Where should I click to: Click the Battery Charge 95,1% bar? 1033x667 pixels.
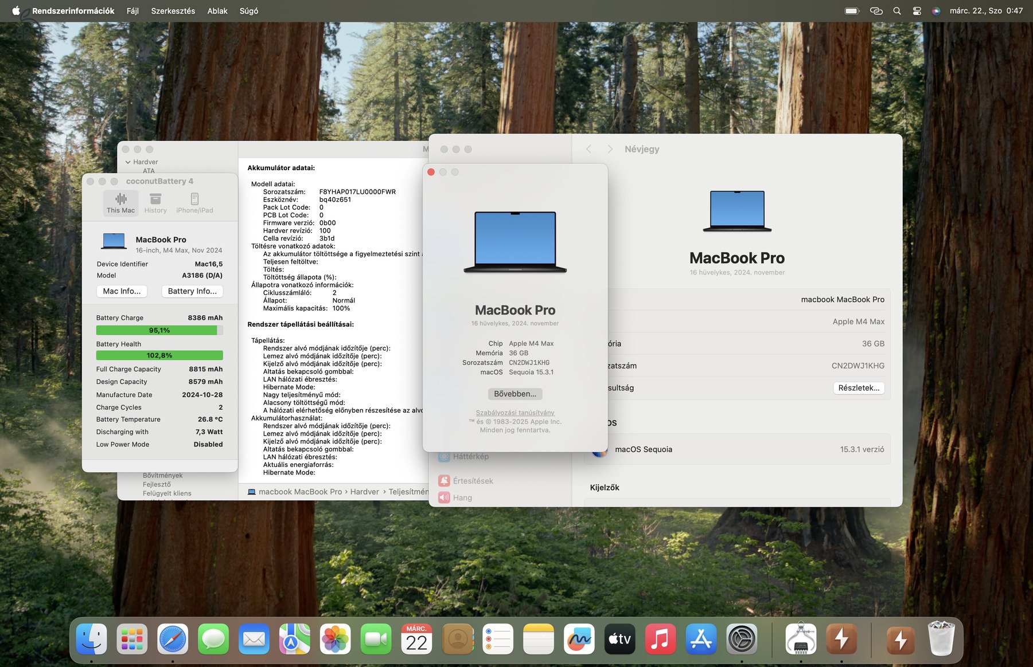point(159,330)
